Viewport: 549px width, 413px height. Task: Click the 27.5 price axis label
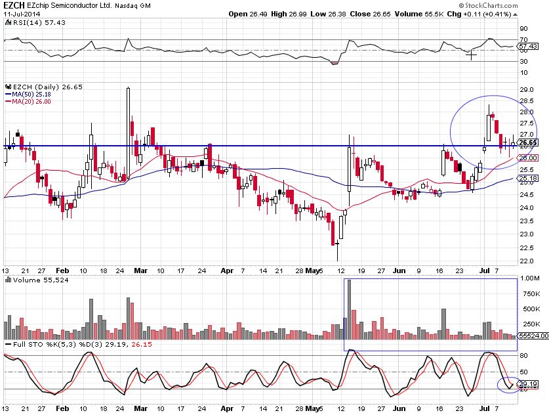(x=527, y=123)
